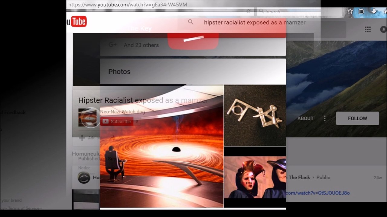Click the browser Search box
This screenshot has width=387, height=217.
[x=299, y=11]
